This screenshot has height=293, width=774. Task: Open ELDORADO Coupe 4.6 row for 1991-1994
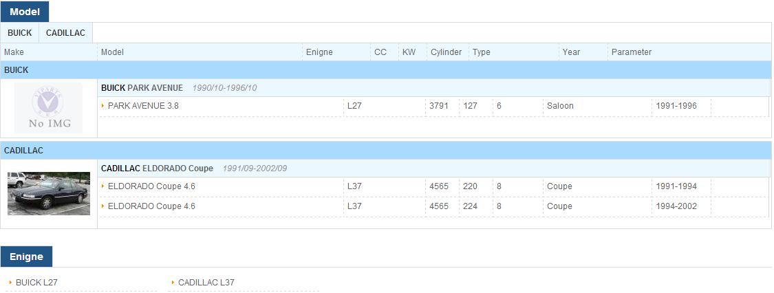[151, 186]
